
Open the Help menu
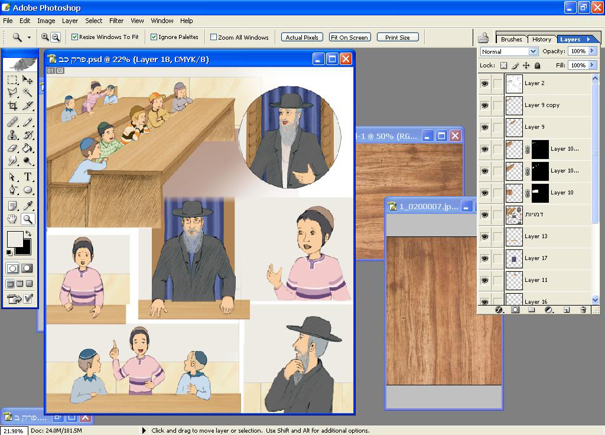pyautogui.click(x=186, y=21)
